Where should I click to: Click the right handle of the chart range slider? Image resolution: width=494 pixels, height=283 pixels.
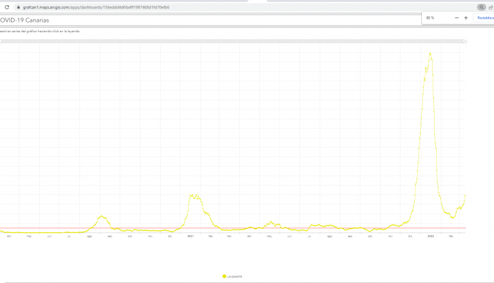465,41
